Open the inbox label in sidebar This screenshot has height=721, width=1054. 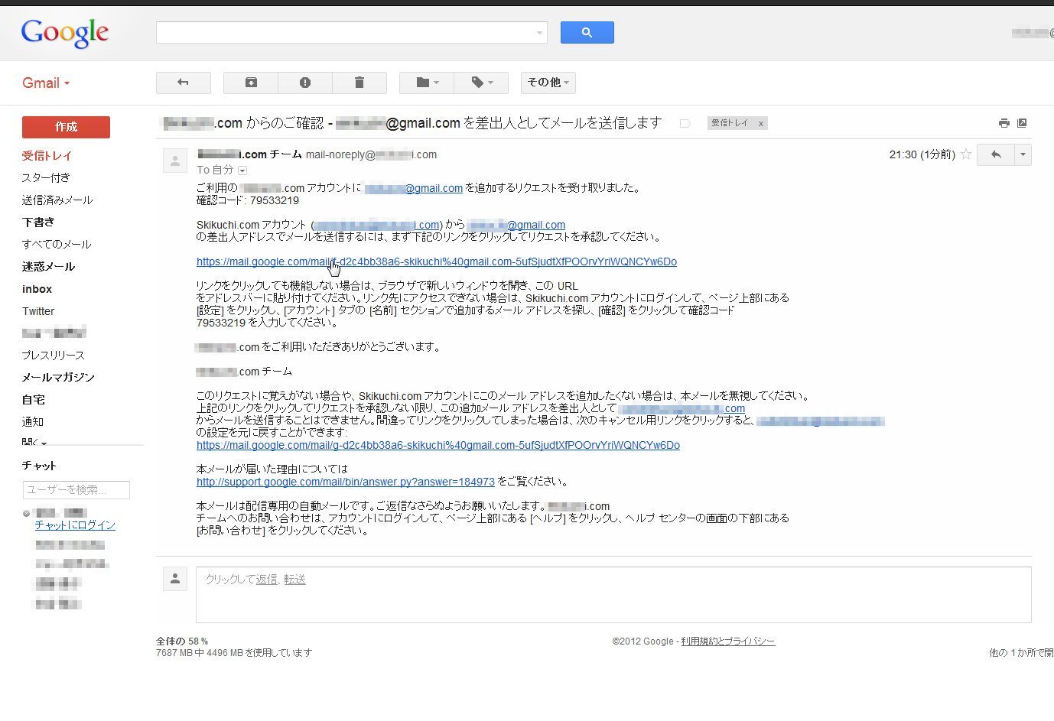[x=37, y=289]
